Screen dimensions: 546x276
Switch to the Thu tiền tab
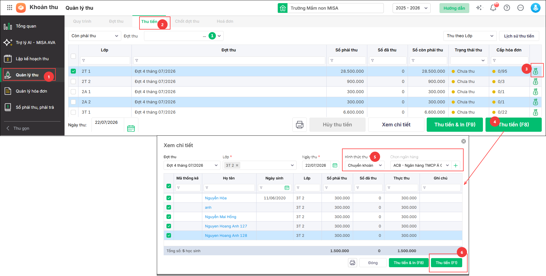(x=149, y=22)
